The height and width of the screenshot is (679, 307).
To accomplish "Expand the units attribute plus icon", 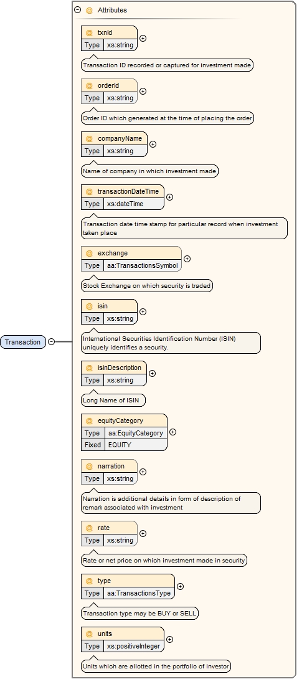I will click(170, 640).
